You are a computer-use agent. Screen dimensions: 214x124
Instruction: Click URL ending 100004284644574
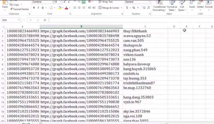[x=81, y=45]
